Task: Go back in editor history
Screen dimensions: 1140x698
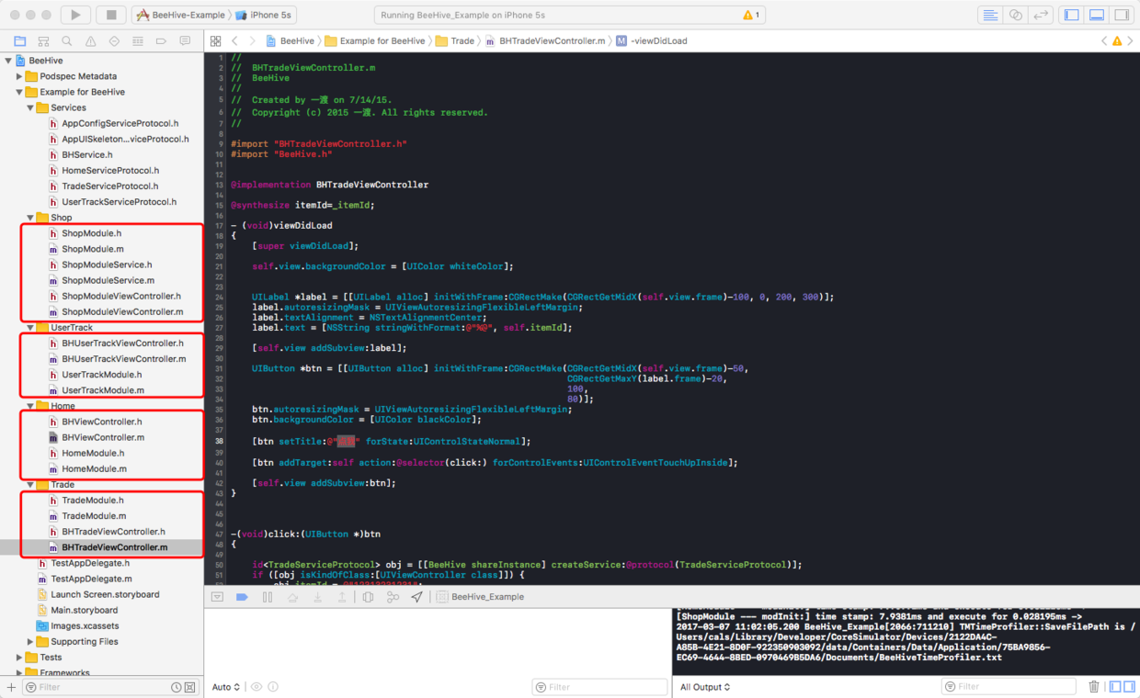Action: (x=235, y=41)
